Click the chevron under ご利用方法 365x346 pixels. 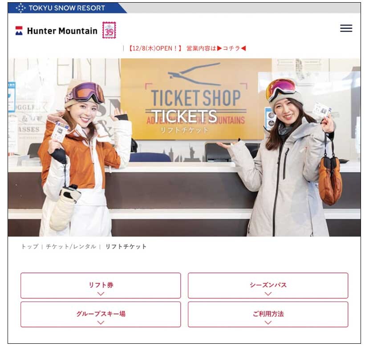268,323
